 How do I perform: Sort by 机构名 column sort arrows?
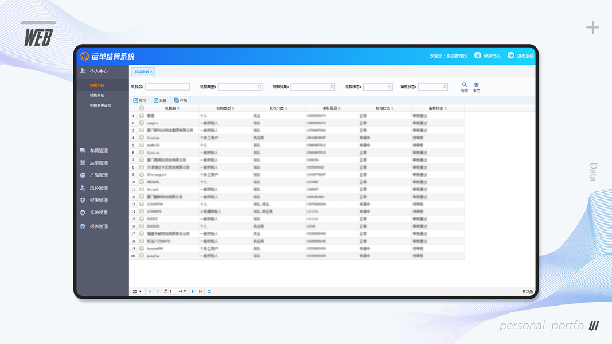click(178, 108)
